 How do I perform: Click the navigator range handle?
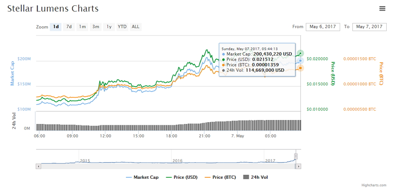pos(296,156)
